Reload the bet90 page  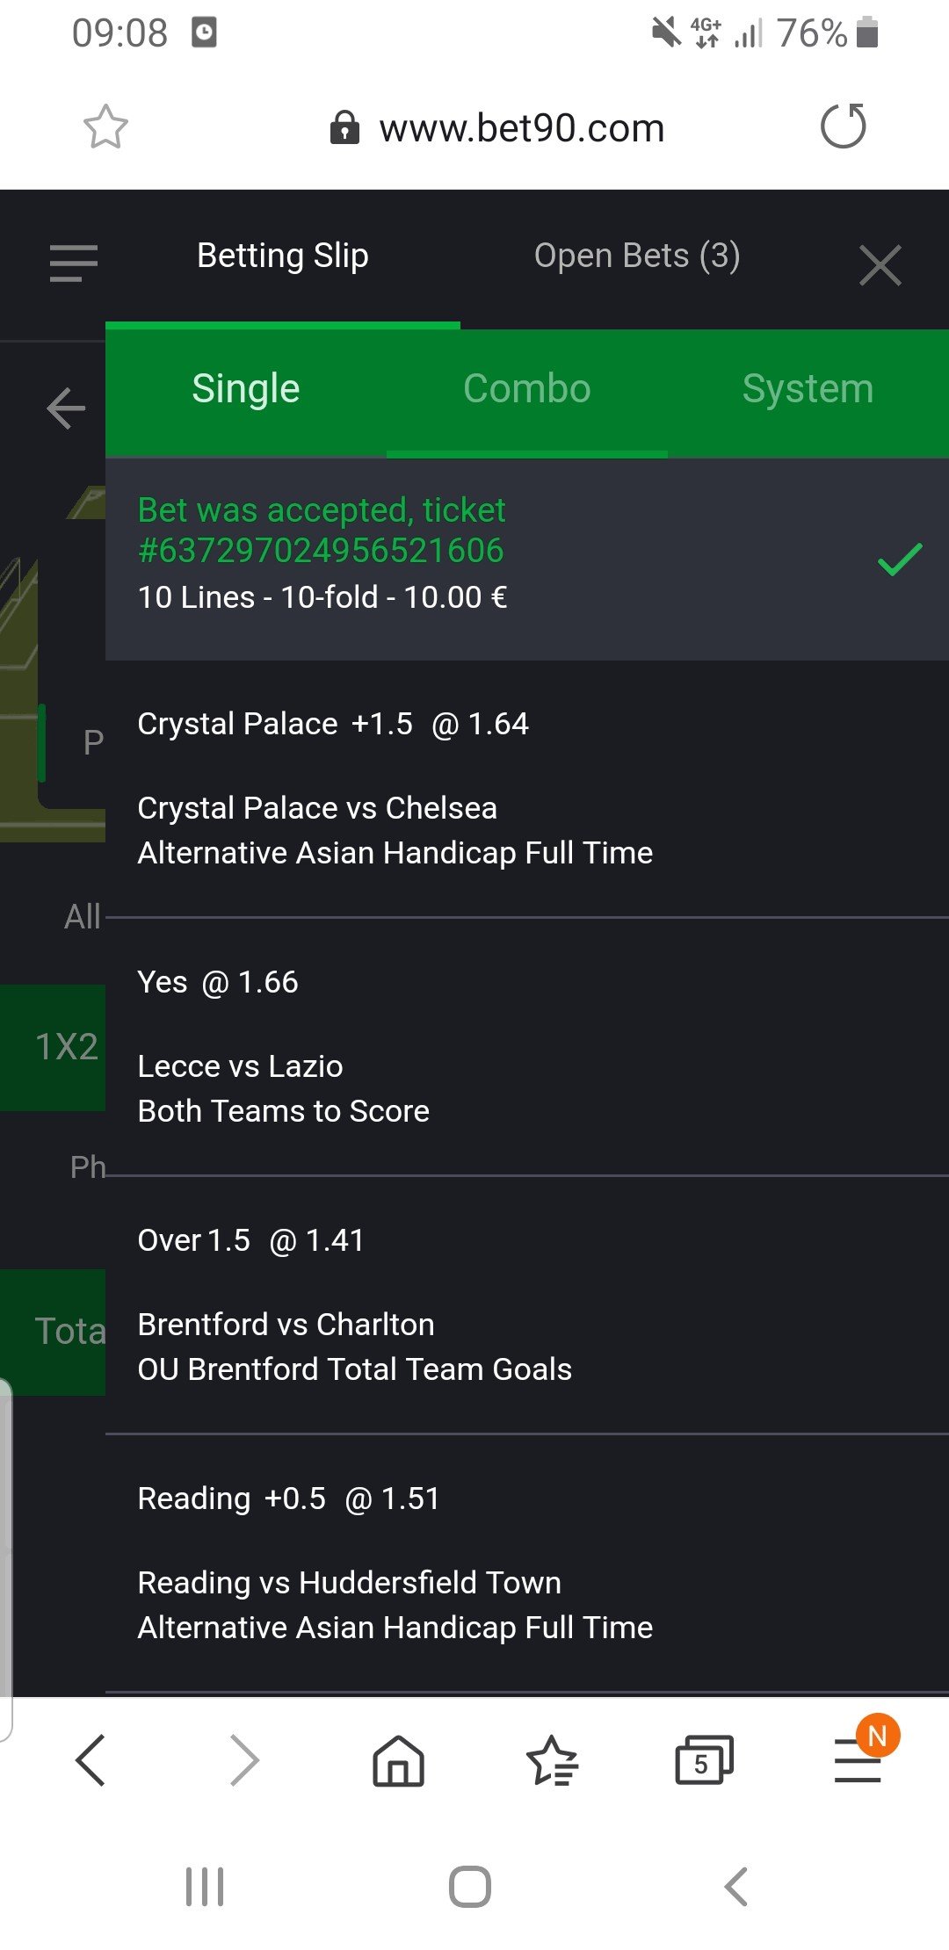843,126
